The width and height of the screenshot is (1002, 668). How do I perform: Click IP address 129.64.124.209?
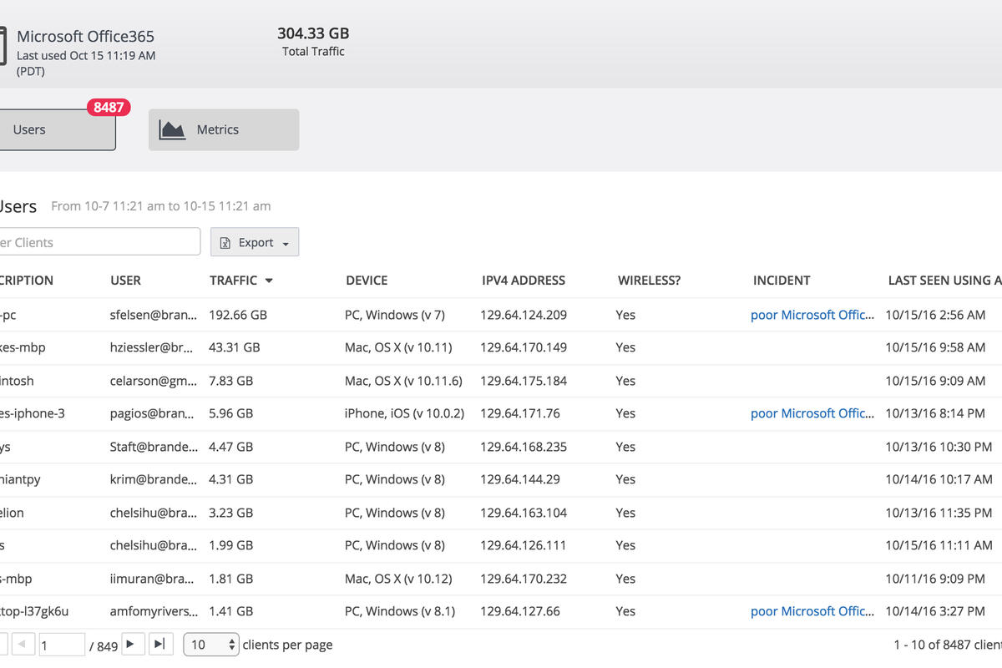(524, 315)
